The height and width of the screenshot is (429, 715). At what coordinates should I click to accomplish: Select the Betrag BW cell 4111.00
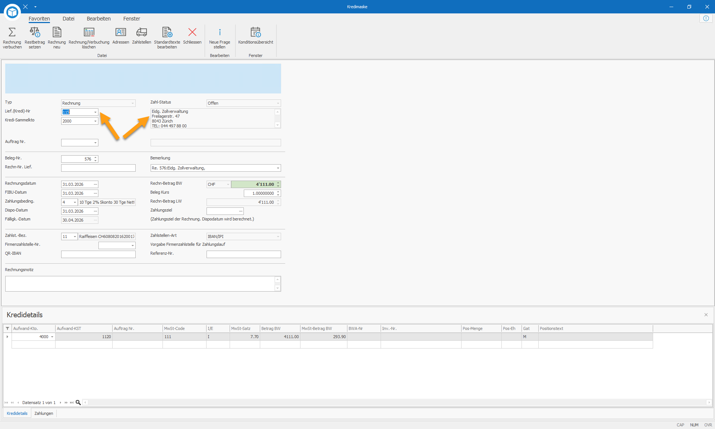pos(280,337)
